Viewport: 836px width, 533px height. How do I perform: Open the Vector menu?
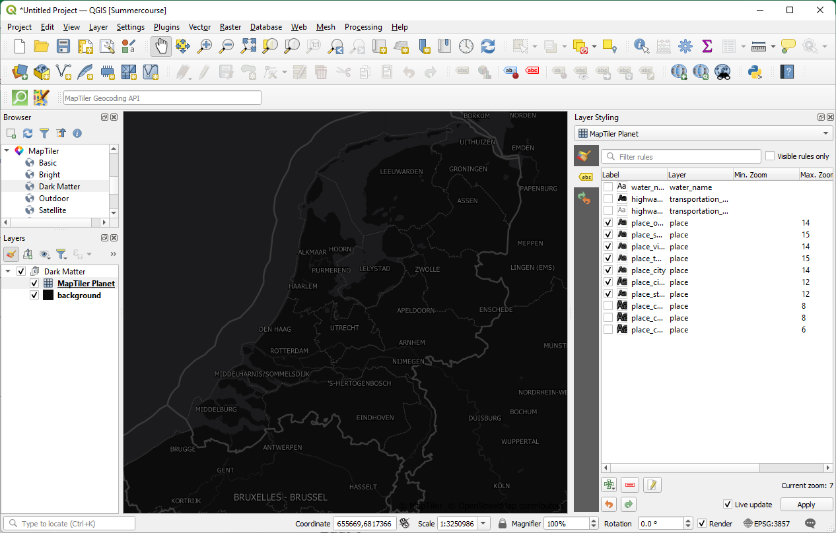(199, 27)
